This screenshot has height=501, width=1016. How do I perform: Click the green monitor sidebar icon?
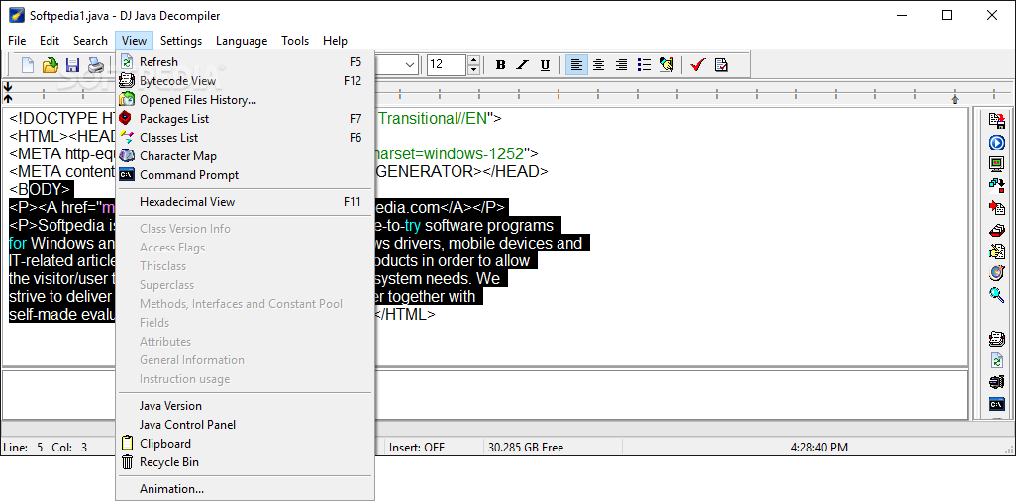pyautogui.click(x=996, y=163)
